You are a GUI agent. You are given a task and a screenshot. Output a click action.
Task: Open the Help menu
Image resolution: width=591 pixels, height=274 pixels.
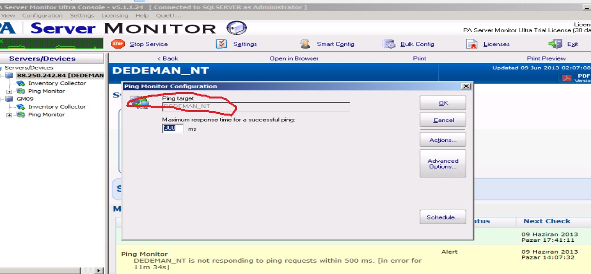(142, 16)
